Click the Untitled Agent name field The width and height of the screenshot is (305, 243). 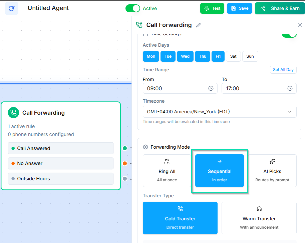tap(48, 8)
